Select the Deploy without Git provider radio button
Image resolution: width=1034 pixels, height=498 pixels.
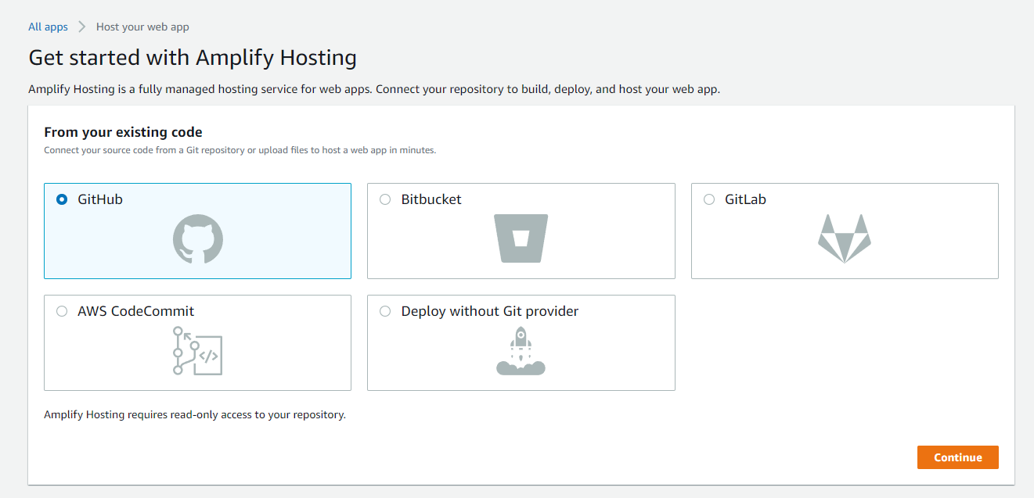[385, 311]
